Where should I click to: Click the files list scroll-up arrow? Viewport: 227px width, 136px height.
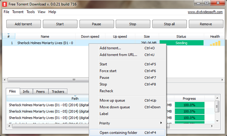tap(217, 98)
